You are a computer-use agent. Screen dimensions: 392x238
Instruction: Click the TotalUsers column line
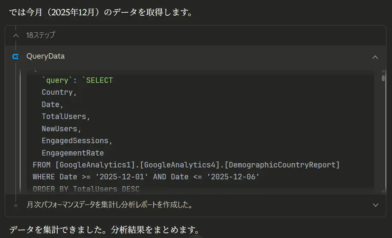[x=66, y=116]
